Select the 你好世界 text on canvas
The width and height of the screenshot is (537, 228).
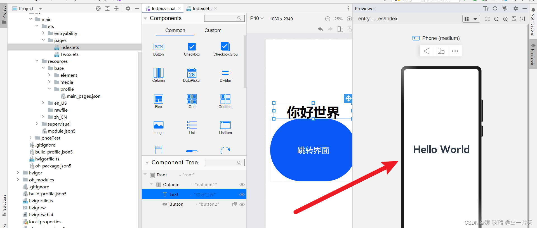click(x=313, y=112)
